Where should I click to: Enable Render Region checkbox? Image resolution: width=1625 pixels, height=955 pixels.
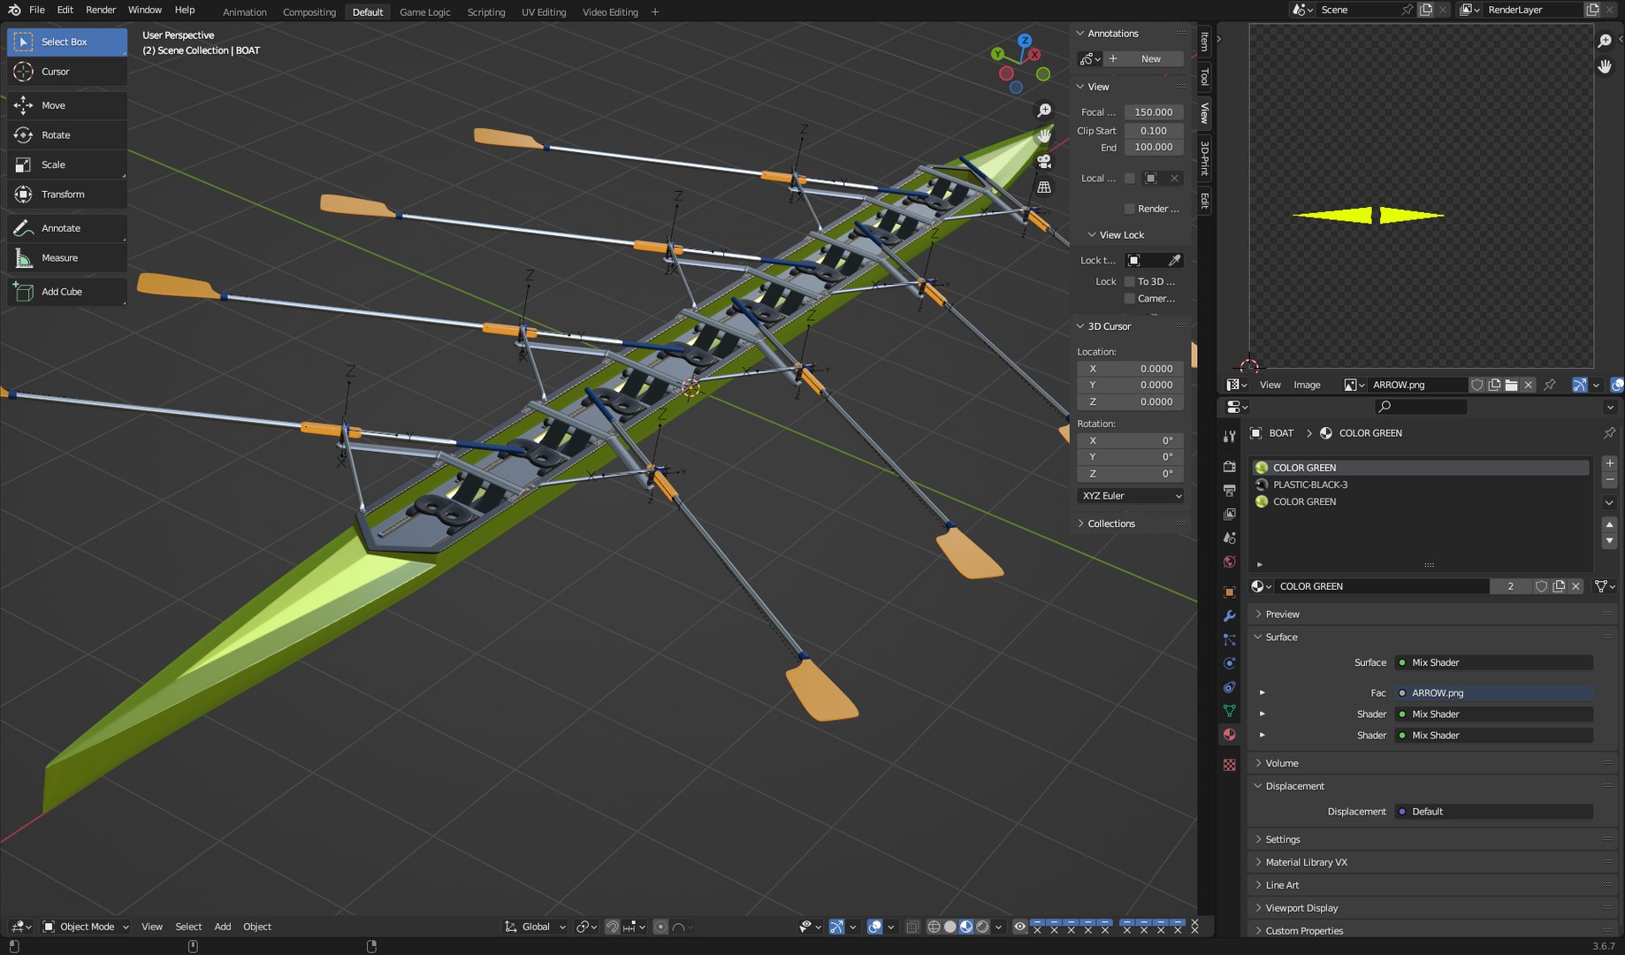click(1129, 209)
